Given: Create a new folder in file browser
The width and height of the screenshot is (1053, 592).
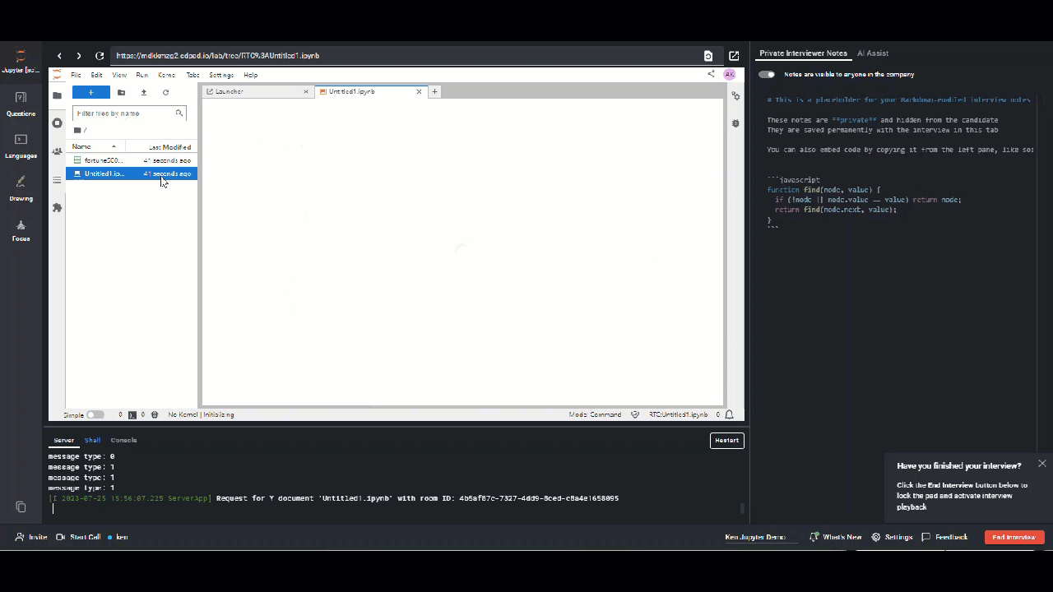Looking at the screenshot, I should [x=121, y=93].
